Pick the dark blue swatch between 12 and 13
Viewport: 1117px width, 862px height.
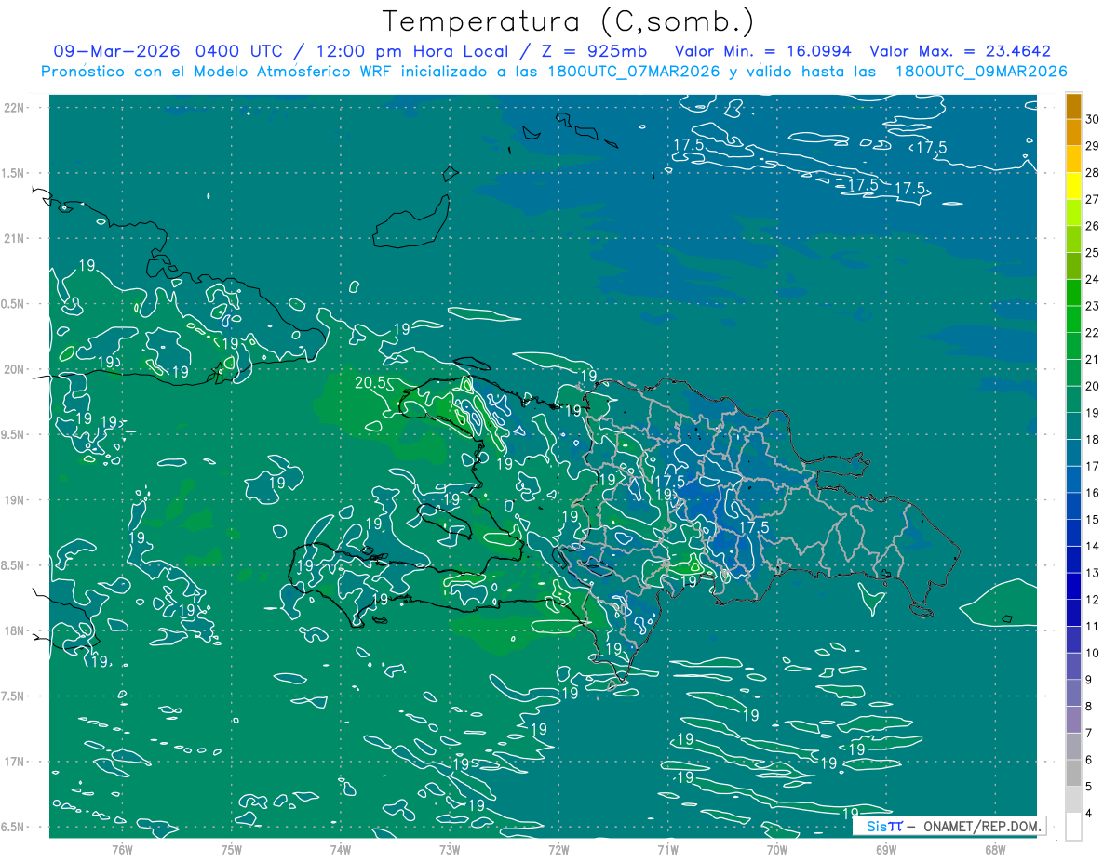(1073, 586)
